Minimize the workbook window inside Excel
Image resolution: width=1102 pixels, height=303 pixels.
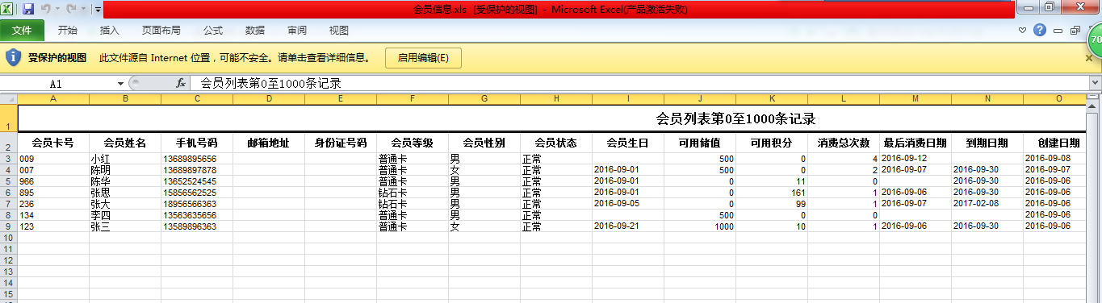[1058, 31]
